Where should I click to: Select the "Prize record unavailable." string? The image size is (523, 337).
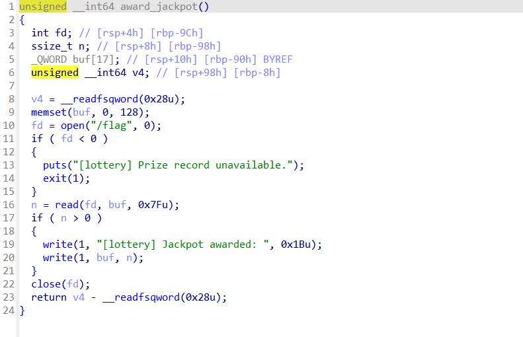pos(182,165)
